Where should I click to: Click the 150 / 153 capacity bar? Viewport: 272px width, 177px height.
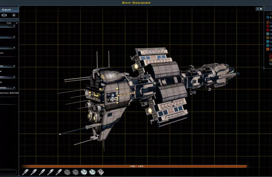tap(136, 166)
